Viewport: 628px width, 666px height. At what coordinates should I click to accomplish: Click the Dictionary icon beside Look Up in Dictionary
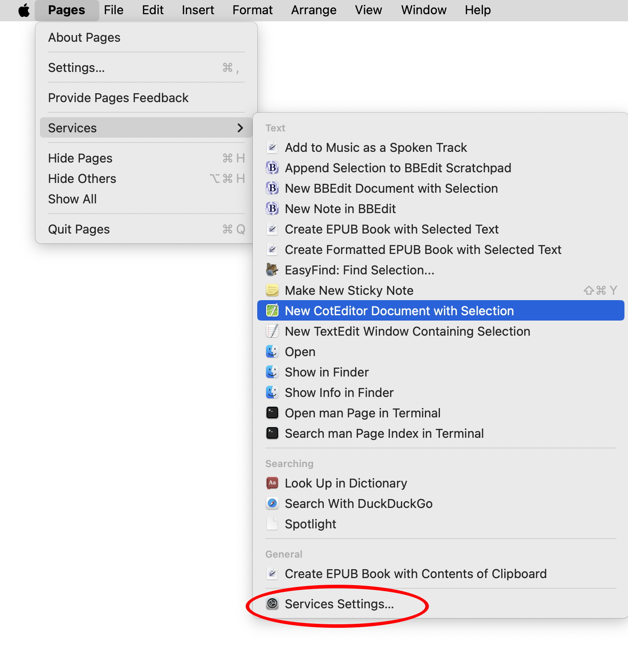pyautogui.click(x=272, y=483)
